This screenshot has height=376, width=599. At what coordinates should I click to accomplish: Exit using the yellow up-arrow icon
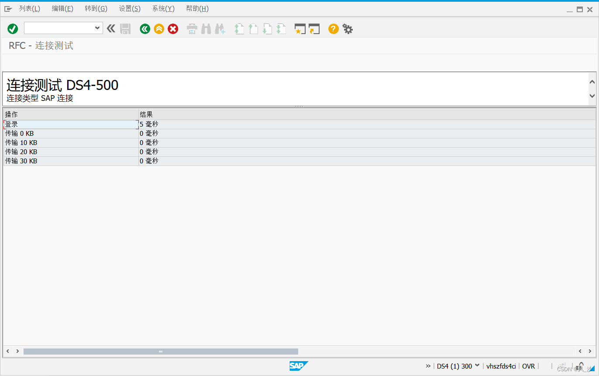[159, 29]
